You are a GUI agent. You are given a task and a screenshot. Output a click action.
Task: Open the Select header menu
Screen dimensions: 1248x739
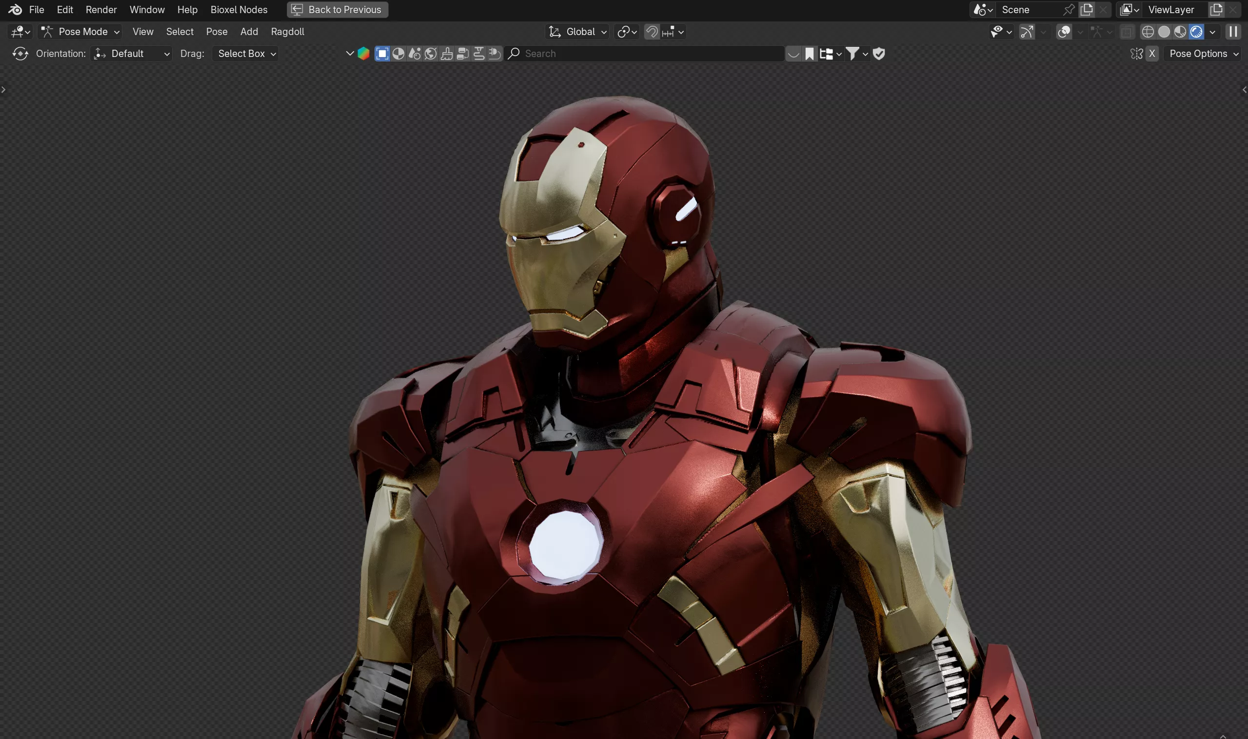click(x=180, y=32)
